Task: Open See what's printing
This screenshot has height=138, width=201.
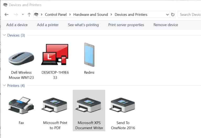Action: coord(83,25)
